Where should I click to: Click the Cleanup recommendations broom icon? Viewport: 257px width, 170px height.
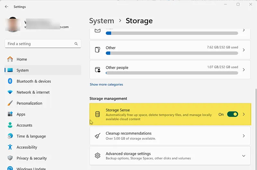pyautogui.click(x=98, y=136)
